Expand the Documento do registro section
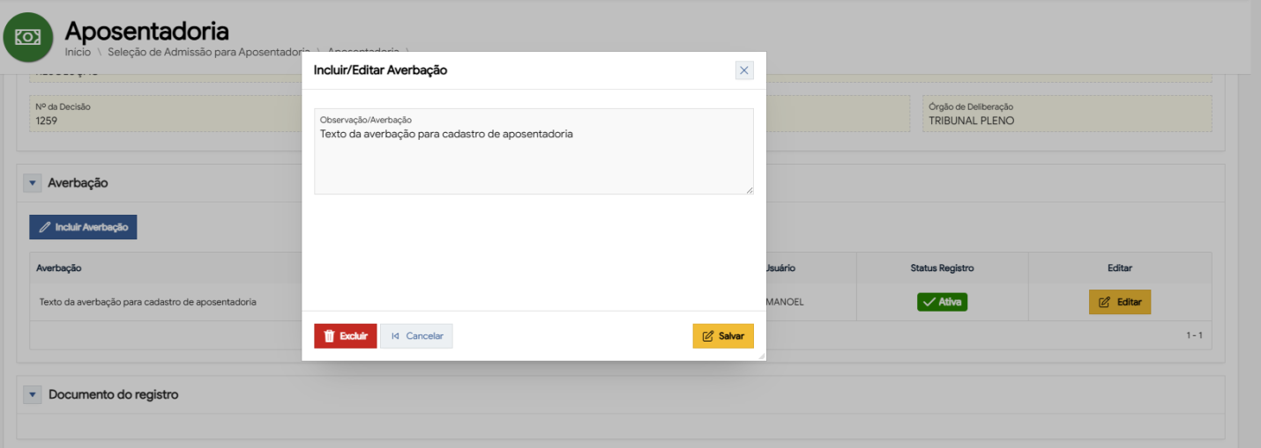This screenshot has height=448, width=1261. pos(33,395)
